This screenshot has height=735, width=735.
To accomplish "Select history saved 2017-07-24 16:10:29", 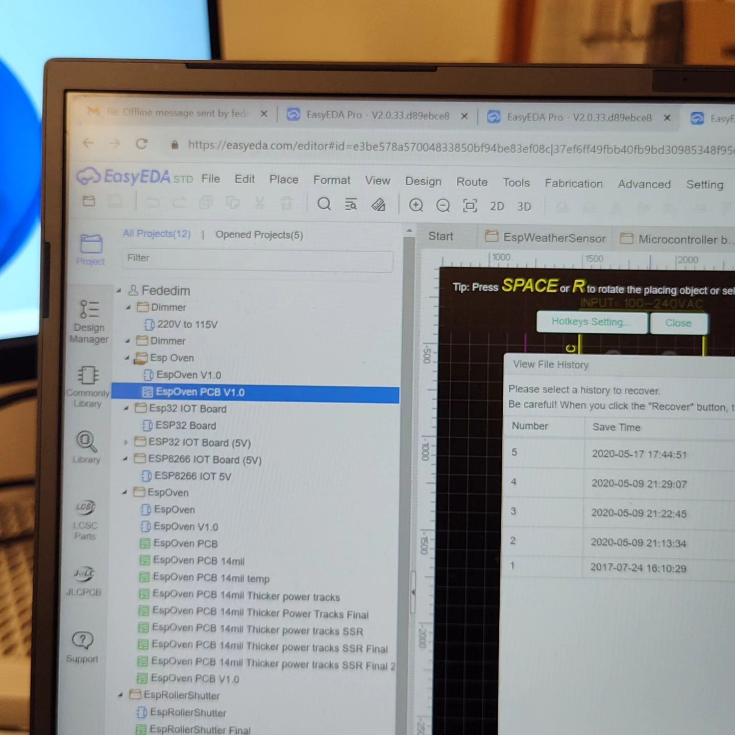I will pyautogui.click(x=618, y=567).
